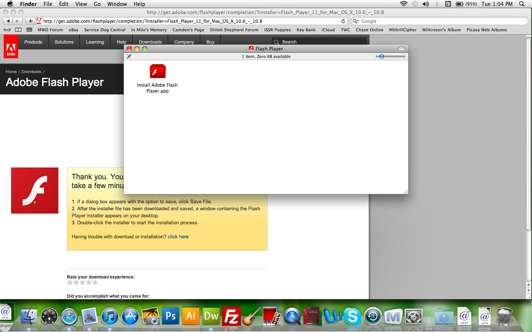Open the Window menu

[117, 4]
